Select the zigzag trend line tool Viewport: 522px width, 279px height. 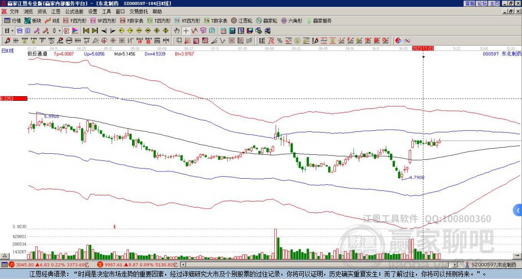click(222, 41)
